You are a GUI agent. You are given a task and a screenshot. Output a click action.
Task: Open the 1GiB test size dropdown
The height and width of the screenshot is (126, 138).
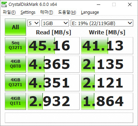click(x=55, y=23)
